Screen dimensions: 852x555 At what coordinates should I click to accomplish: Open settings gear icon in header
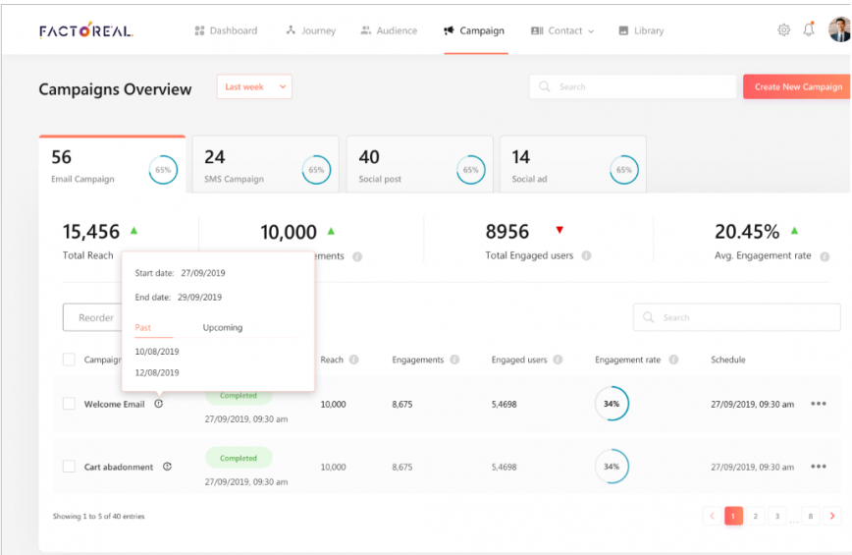coord(783,30)
